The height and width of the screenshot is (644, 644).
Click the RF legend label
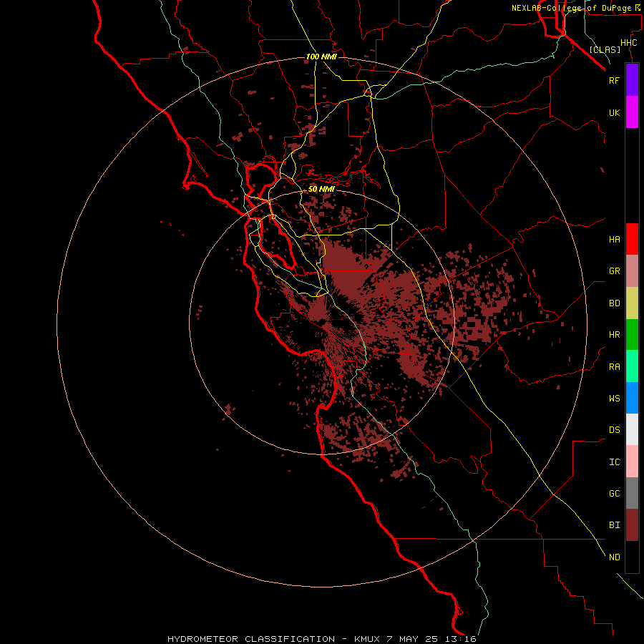[615, 80]
